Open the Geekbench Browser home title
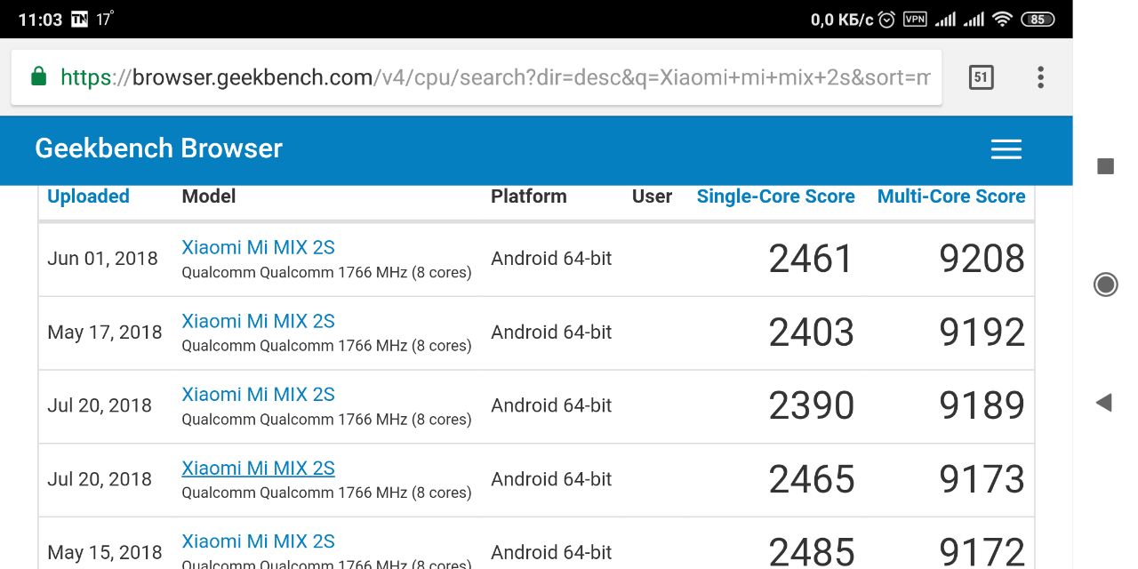This screenshot has width=1138, height=569. (x=158, y=148)
